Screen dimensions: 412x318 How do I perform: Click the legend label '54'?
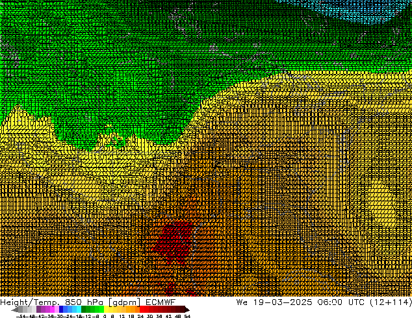pos(187,316)
